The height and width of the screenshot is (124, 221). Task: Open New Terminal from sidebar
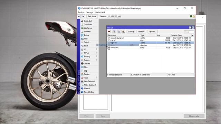click(x=89, y=81)
